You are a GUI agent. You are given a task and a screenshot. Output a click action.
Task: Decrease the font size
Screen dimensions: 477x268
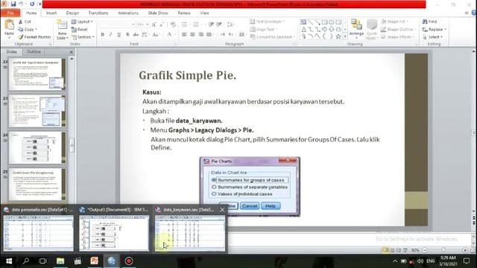[x=162, y=25]
